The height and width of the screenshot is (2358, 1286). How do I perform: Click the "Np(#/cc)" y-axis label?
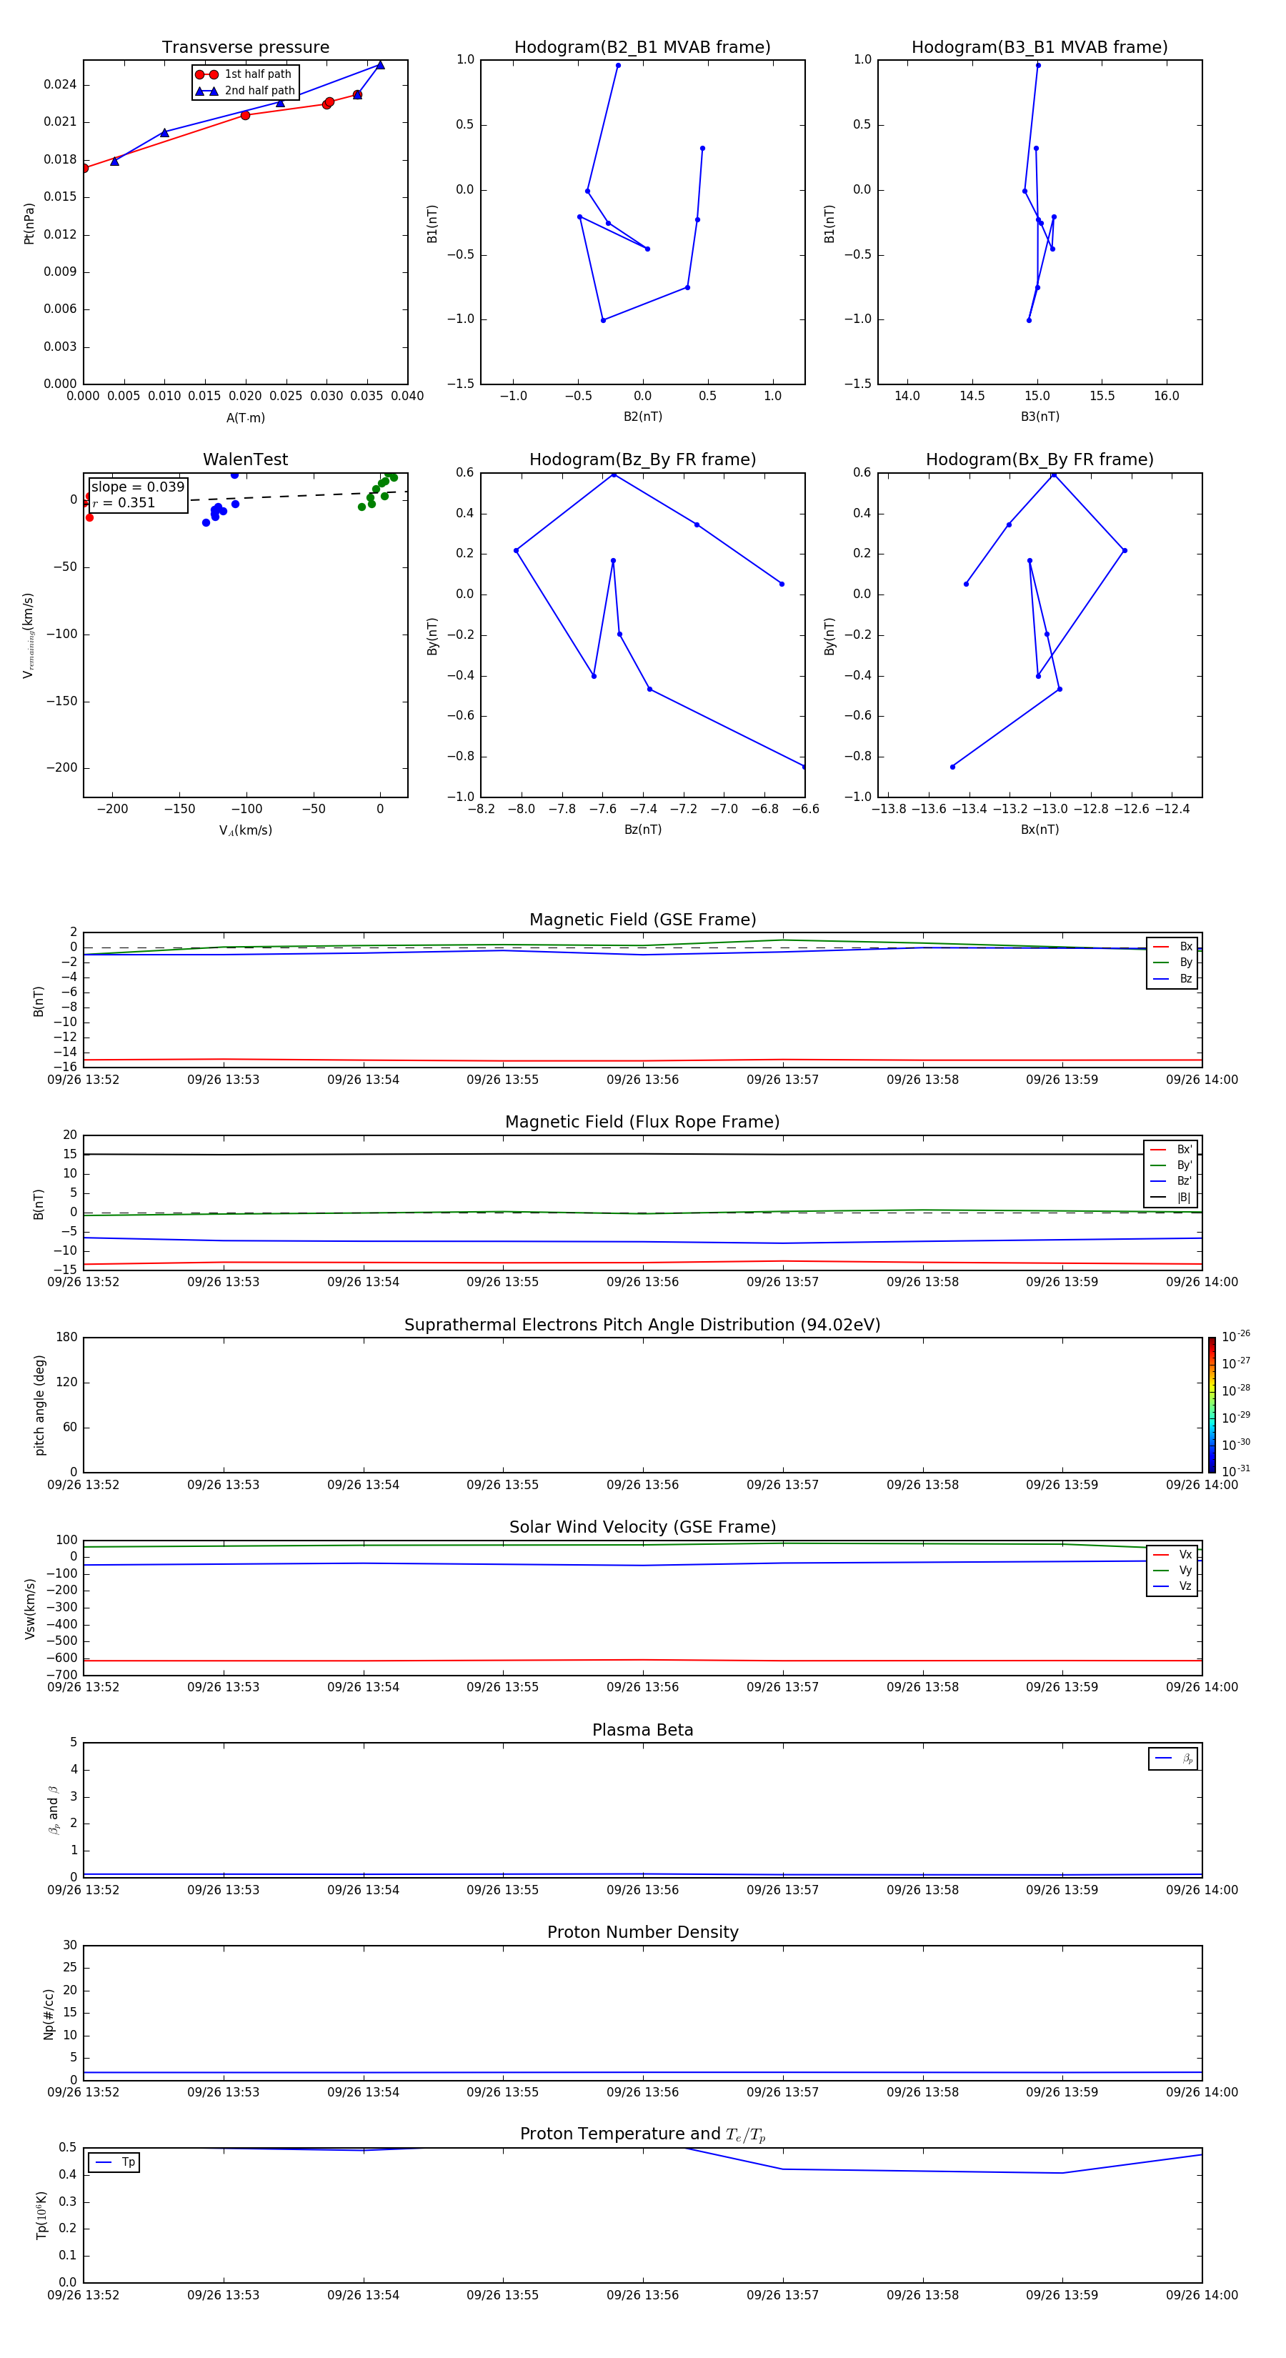[x=49, y=2013]
